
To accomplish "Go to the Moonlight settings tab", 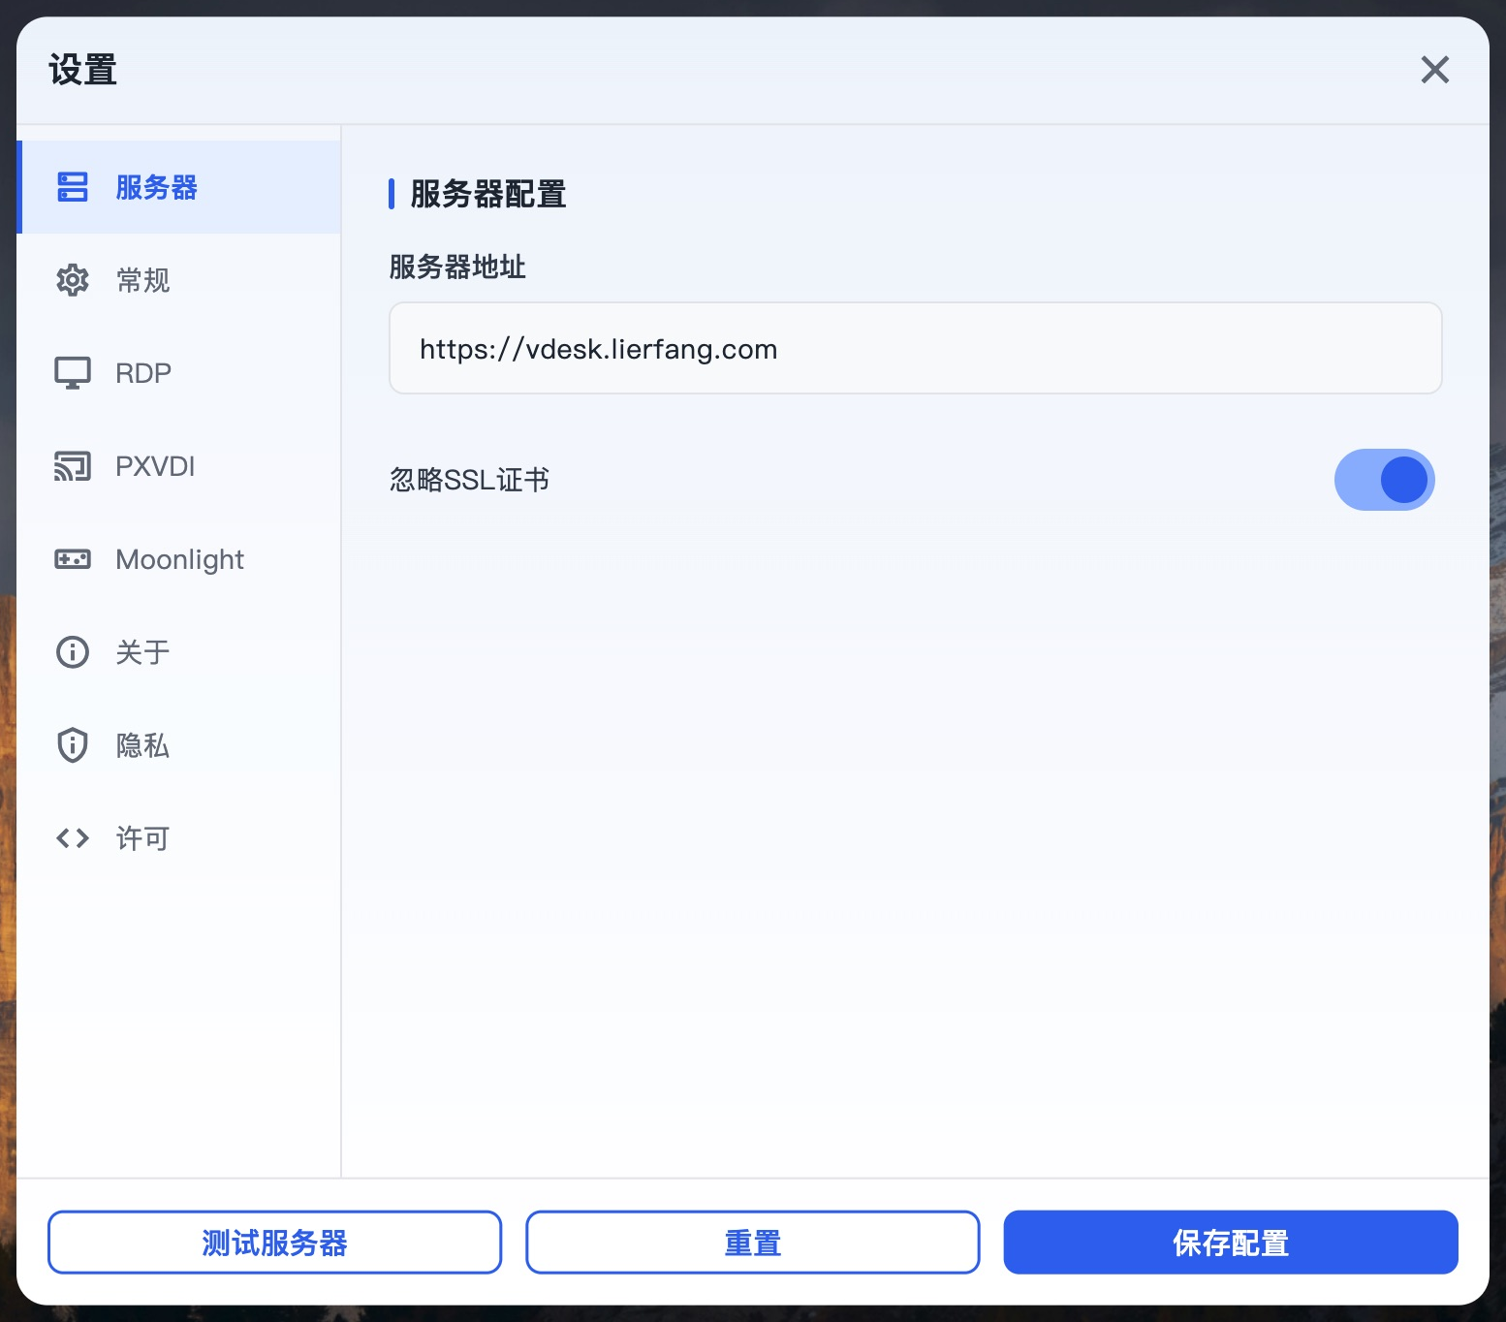I will pyautogui.click(x=179, y=559).
